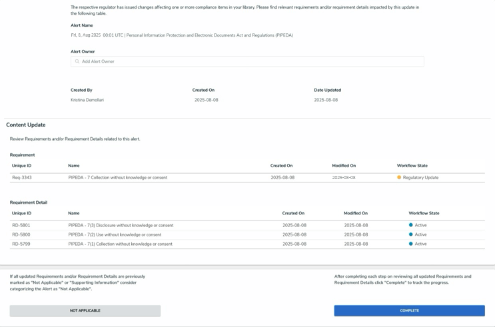Click Active status dot for RD-5801
Image resolution: width=495 pixels, height=327 pixels.
click(x=411, y=225)
